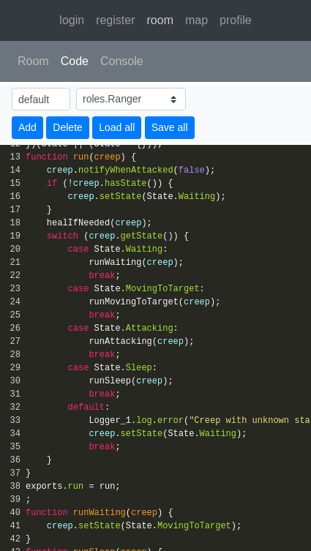Click line number 19 in the gutter
311x551 pixels.
click(15, 236)
